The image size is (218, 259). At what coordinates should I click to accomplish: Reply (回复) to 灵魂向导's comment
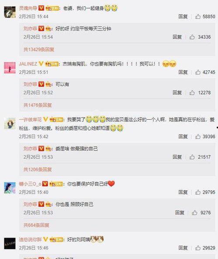coord(183,17)
